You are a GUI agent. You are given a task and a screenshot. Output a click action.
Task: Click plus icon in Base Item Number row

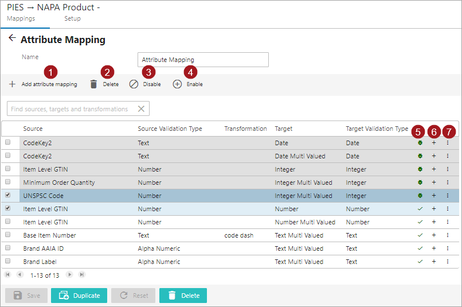coord(434,235)
